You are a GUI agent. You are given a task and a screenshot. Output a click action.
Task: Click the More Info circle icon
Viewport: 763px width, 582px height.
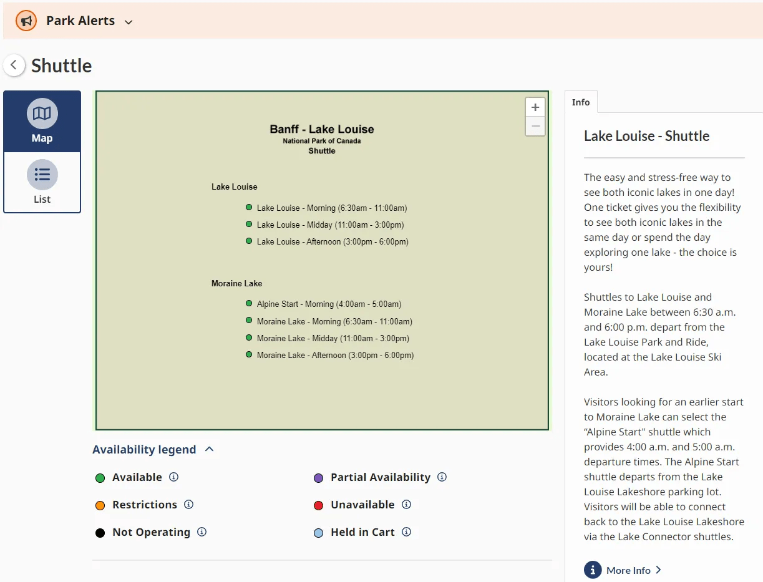pos(593,570)
